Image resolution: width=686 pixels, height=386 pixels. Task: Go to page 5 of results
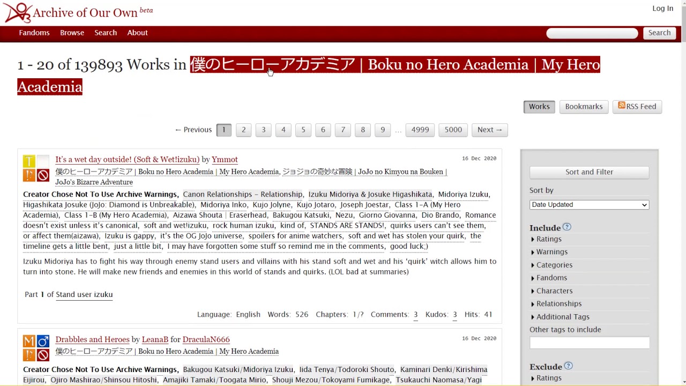tap(303, 130)
